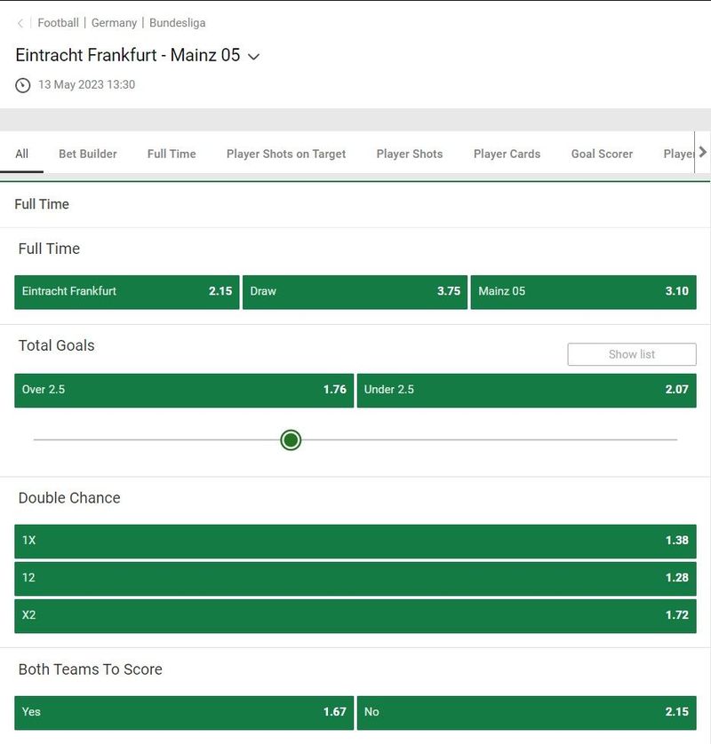The image size is (711, 744).
Task: Open the Player Shots tab
Action: [410, 154]
